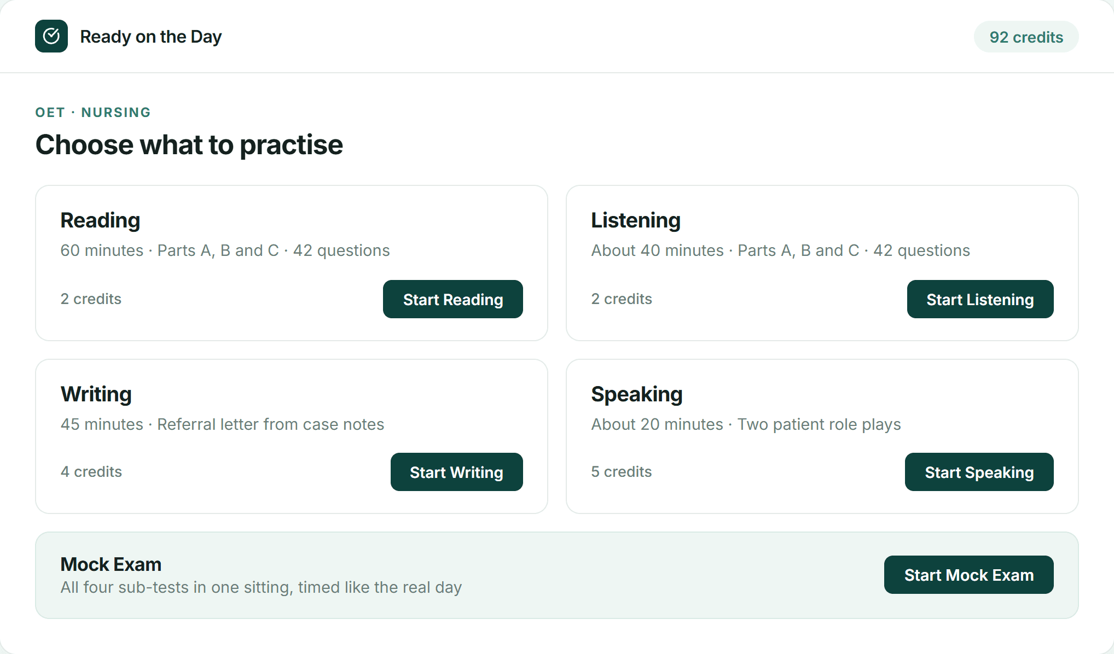Click the 'Choose what to practise' heading
Viewport: 1114px width, 654px height.
pos(189,145)
